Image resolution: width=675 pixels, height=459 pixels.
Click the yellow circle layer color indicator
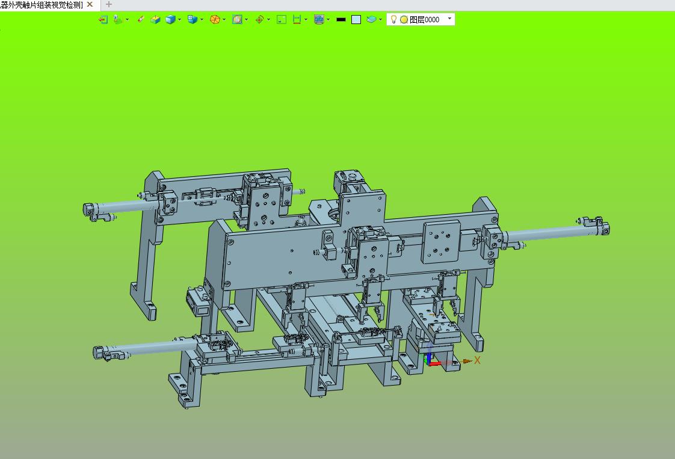[x=404, y=19]
